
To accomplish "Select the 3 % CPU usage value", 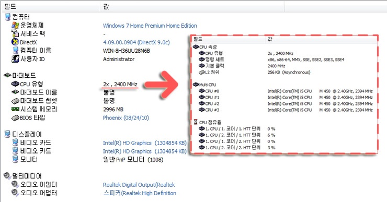I will [x=271, y=148].
